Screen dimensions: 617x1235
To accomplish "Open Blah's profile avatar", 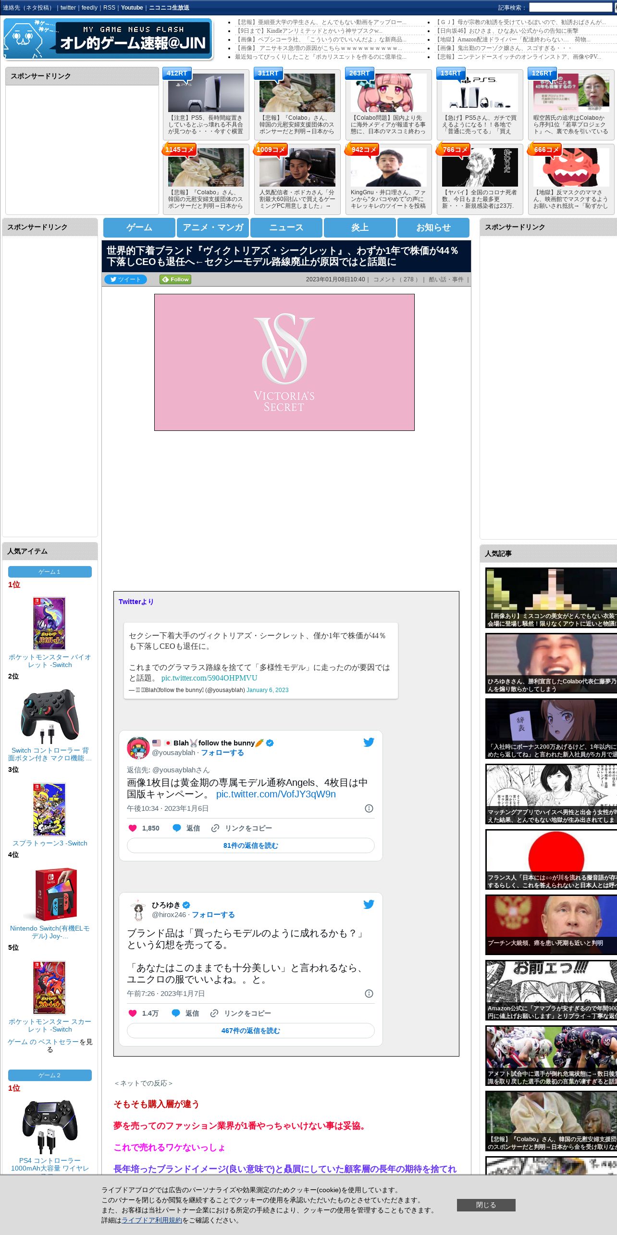I will (138, 748).
